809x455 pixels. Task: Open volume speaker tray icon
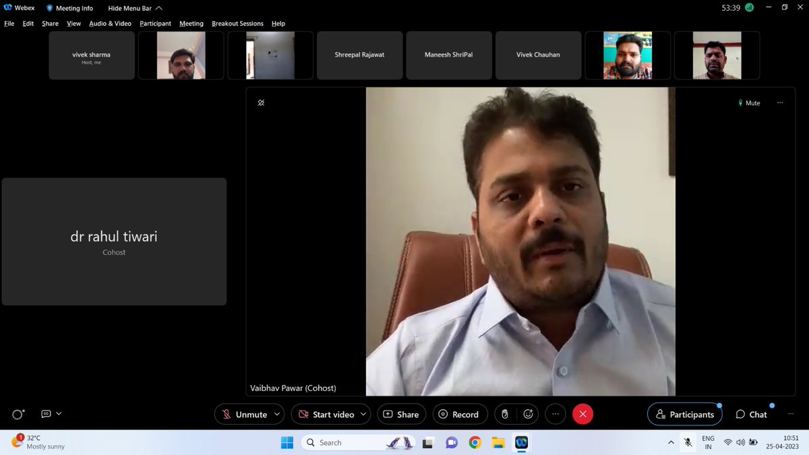[x=741, y=443]
